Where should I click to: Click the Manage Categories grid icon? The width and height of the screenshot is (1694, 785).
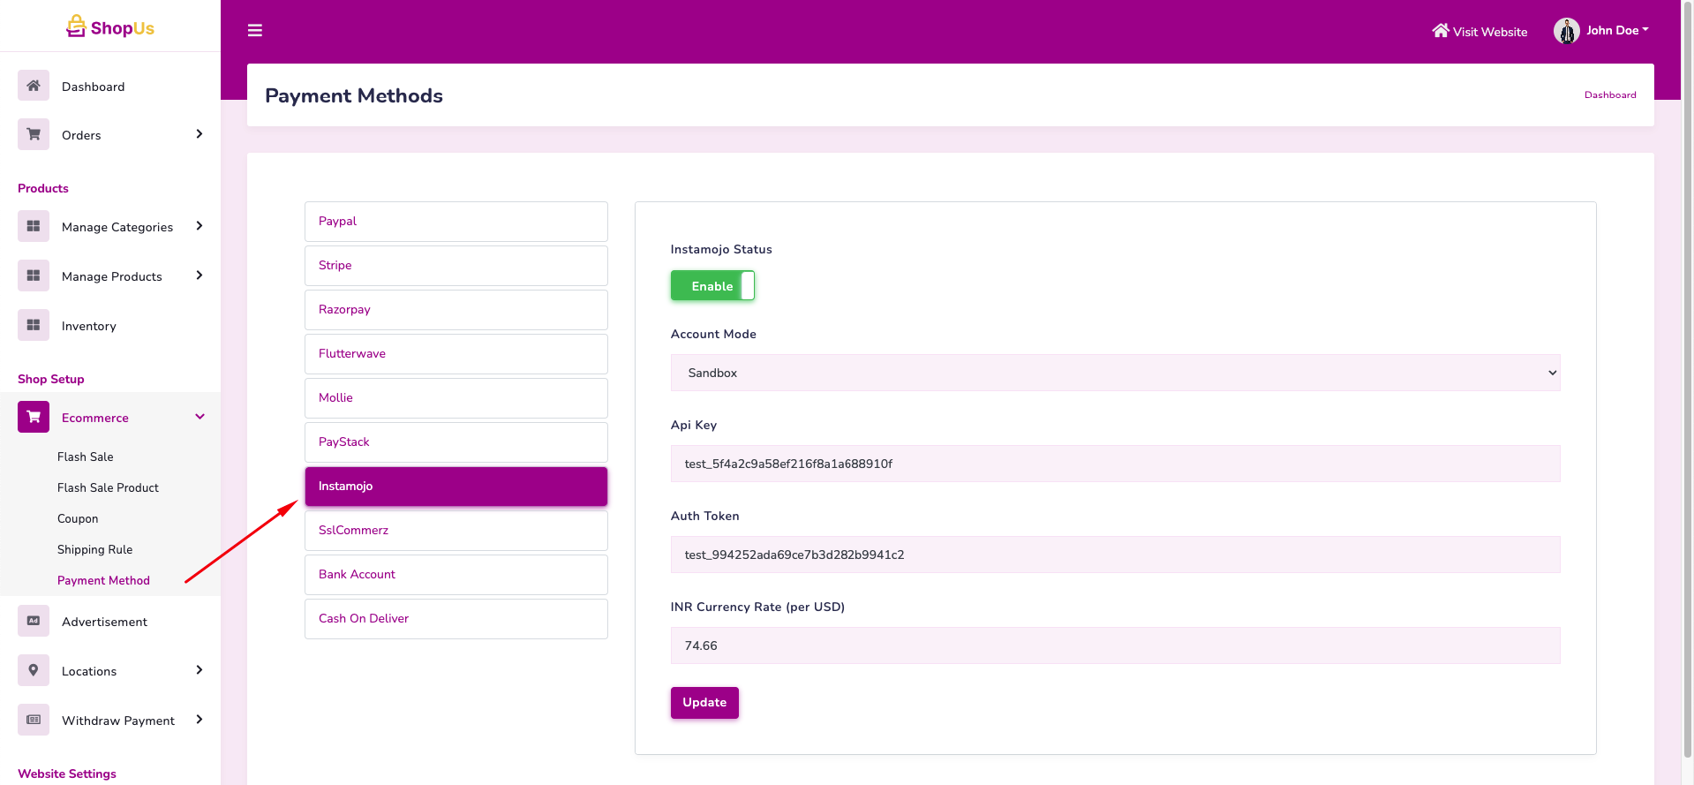point(34,226)
